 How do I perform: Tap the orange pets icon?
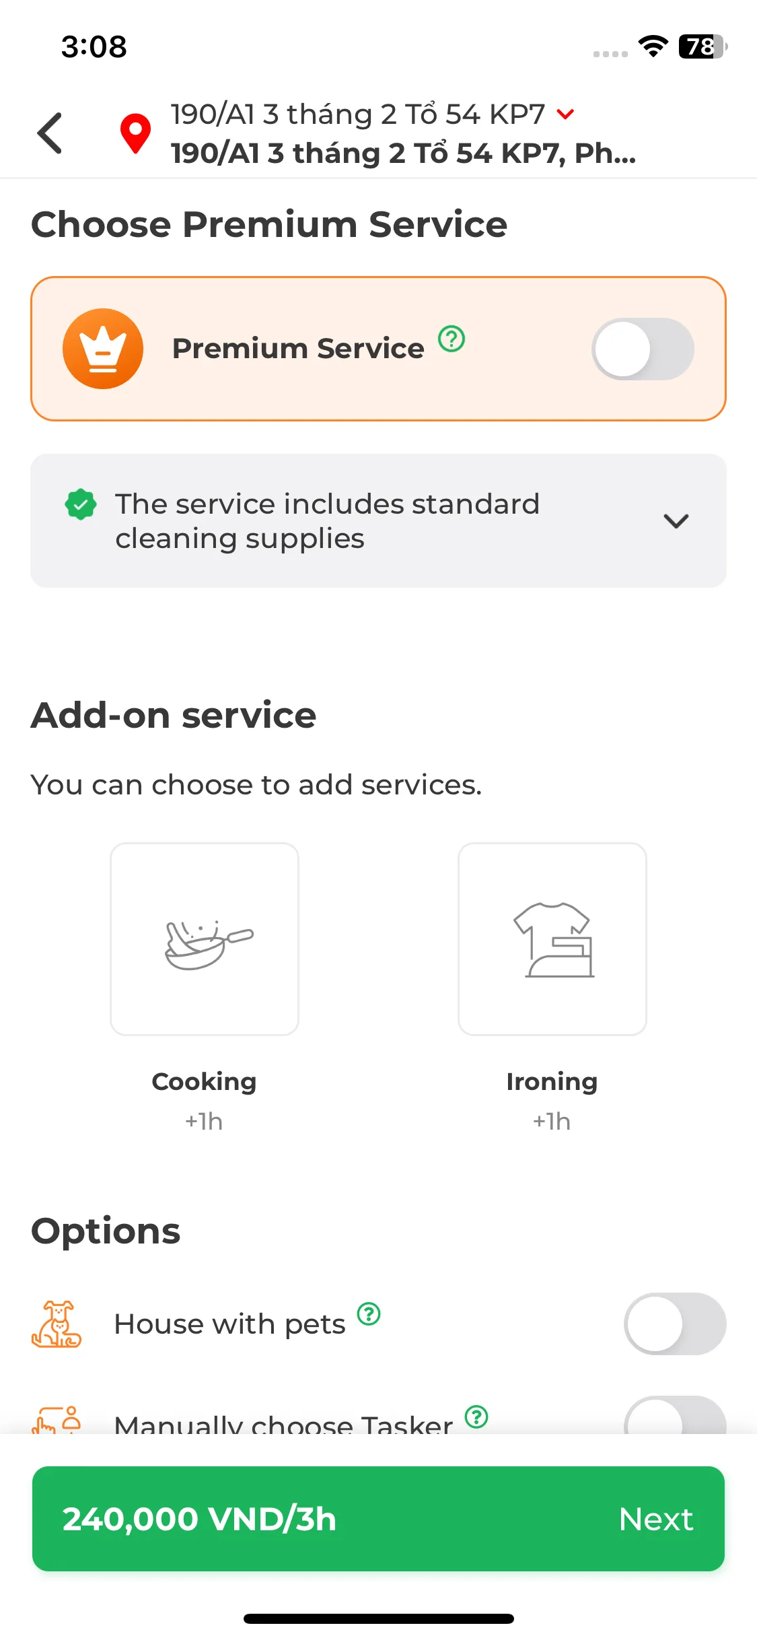point(57,1324)
